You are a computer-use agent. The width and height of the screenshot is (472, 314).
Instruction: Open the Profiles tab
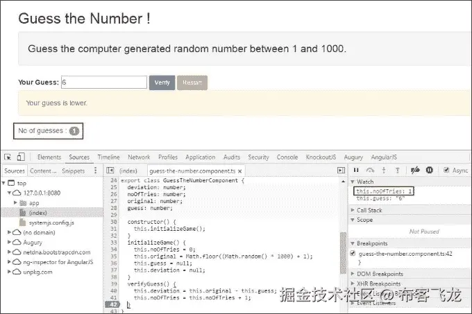(168, 157)
